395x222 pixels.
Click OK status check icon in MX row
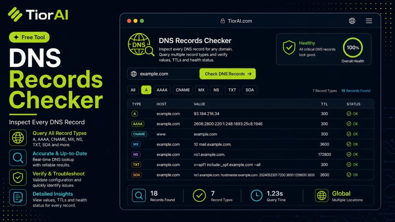point(349,144)
